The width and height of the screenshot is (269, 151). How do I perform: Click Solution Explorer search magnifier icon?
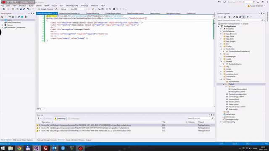262,21
